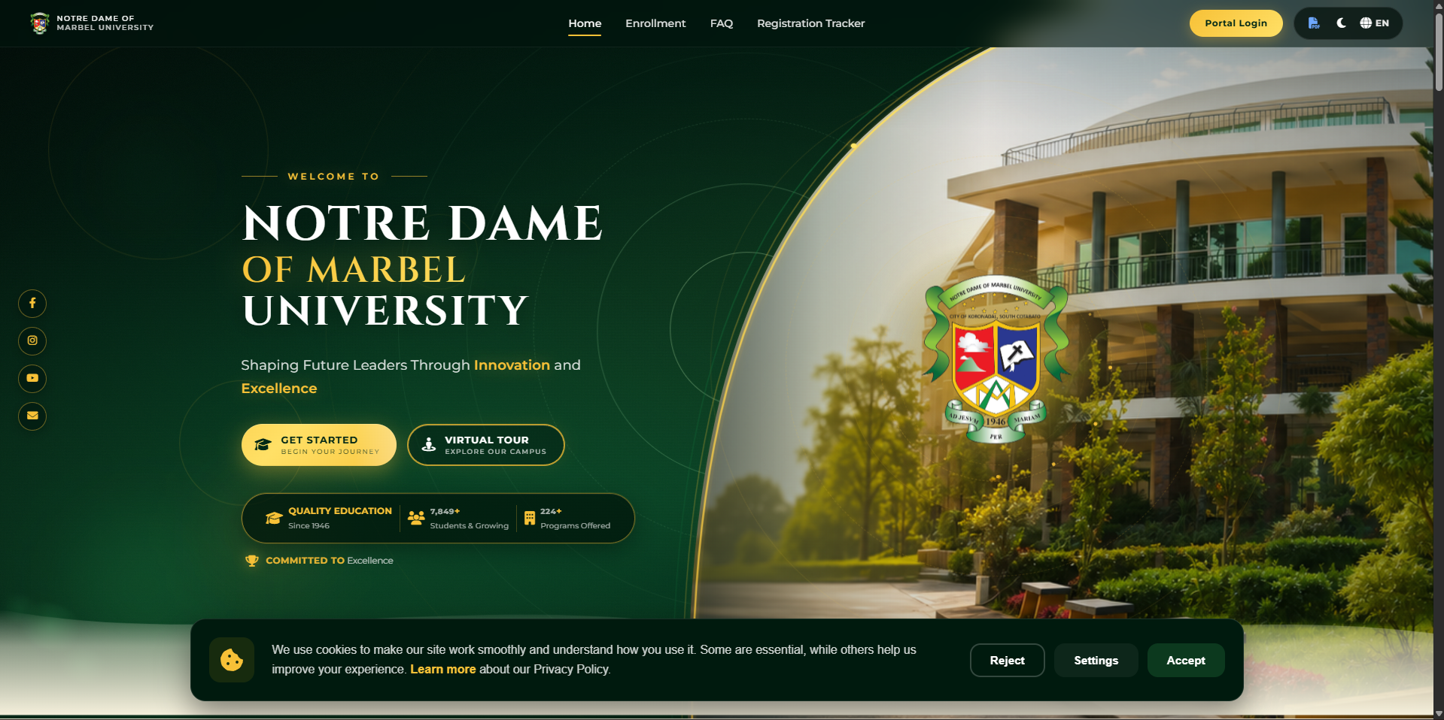The width and height of the screenshot is (1444, 720).
Task: Open cookie Settings in the banner
Action: 1096,661
